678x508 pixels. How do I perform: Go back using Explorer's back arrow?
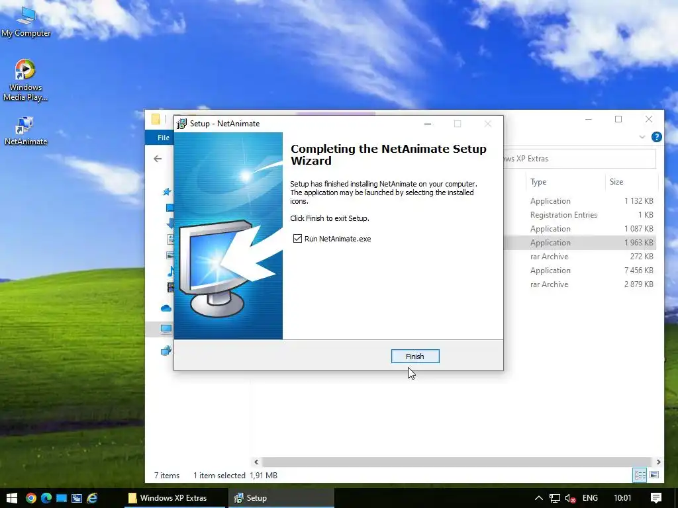click(x=158, y=159)
